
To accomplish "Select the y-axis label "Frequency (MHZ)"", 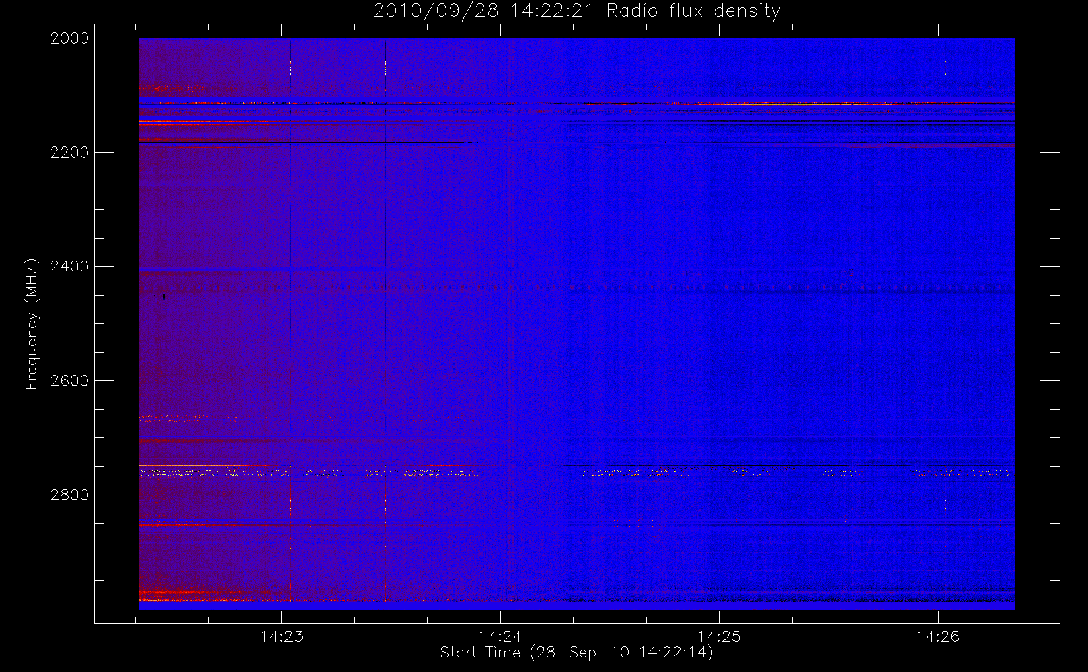I will tap(32, 324).
